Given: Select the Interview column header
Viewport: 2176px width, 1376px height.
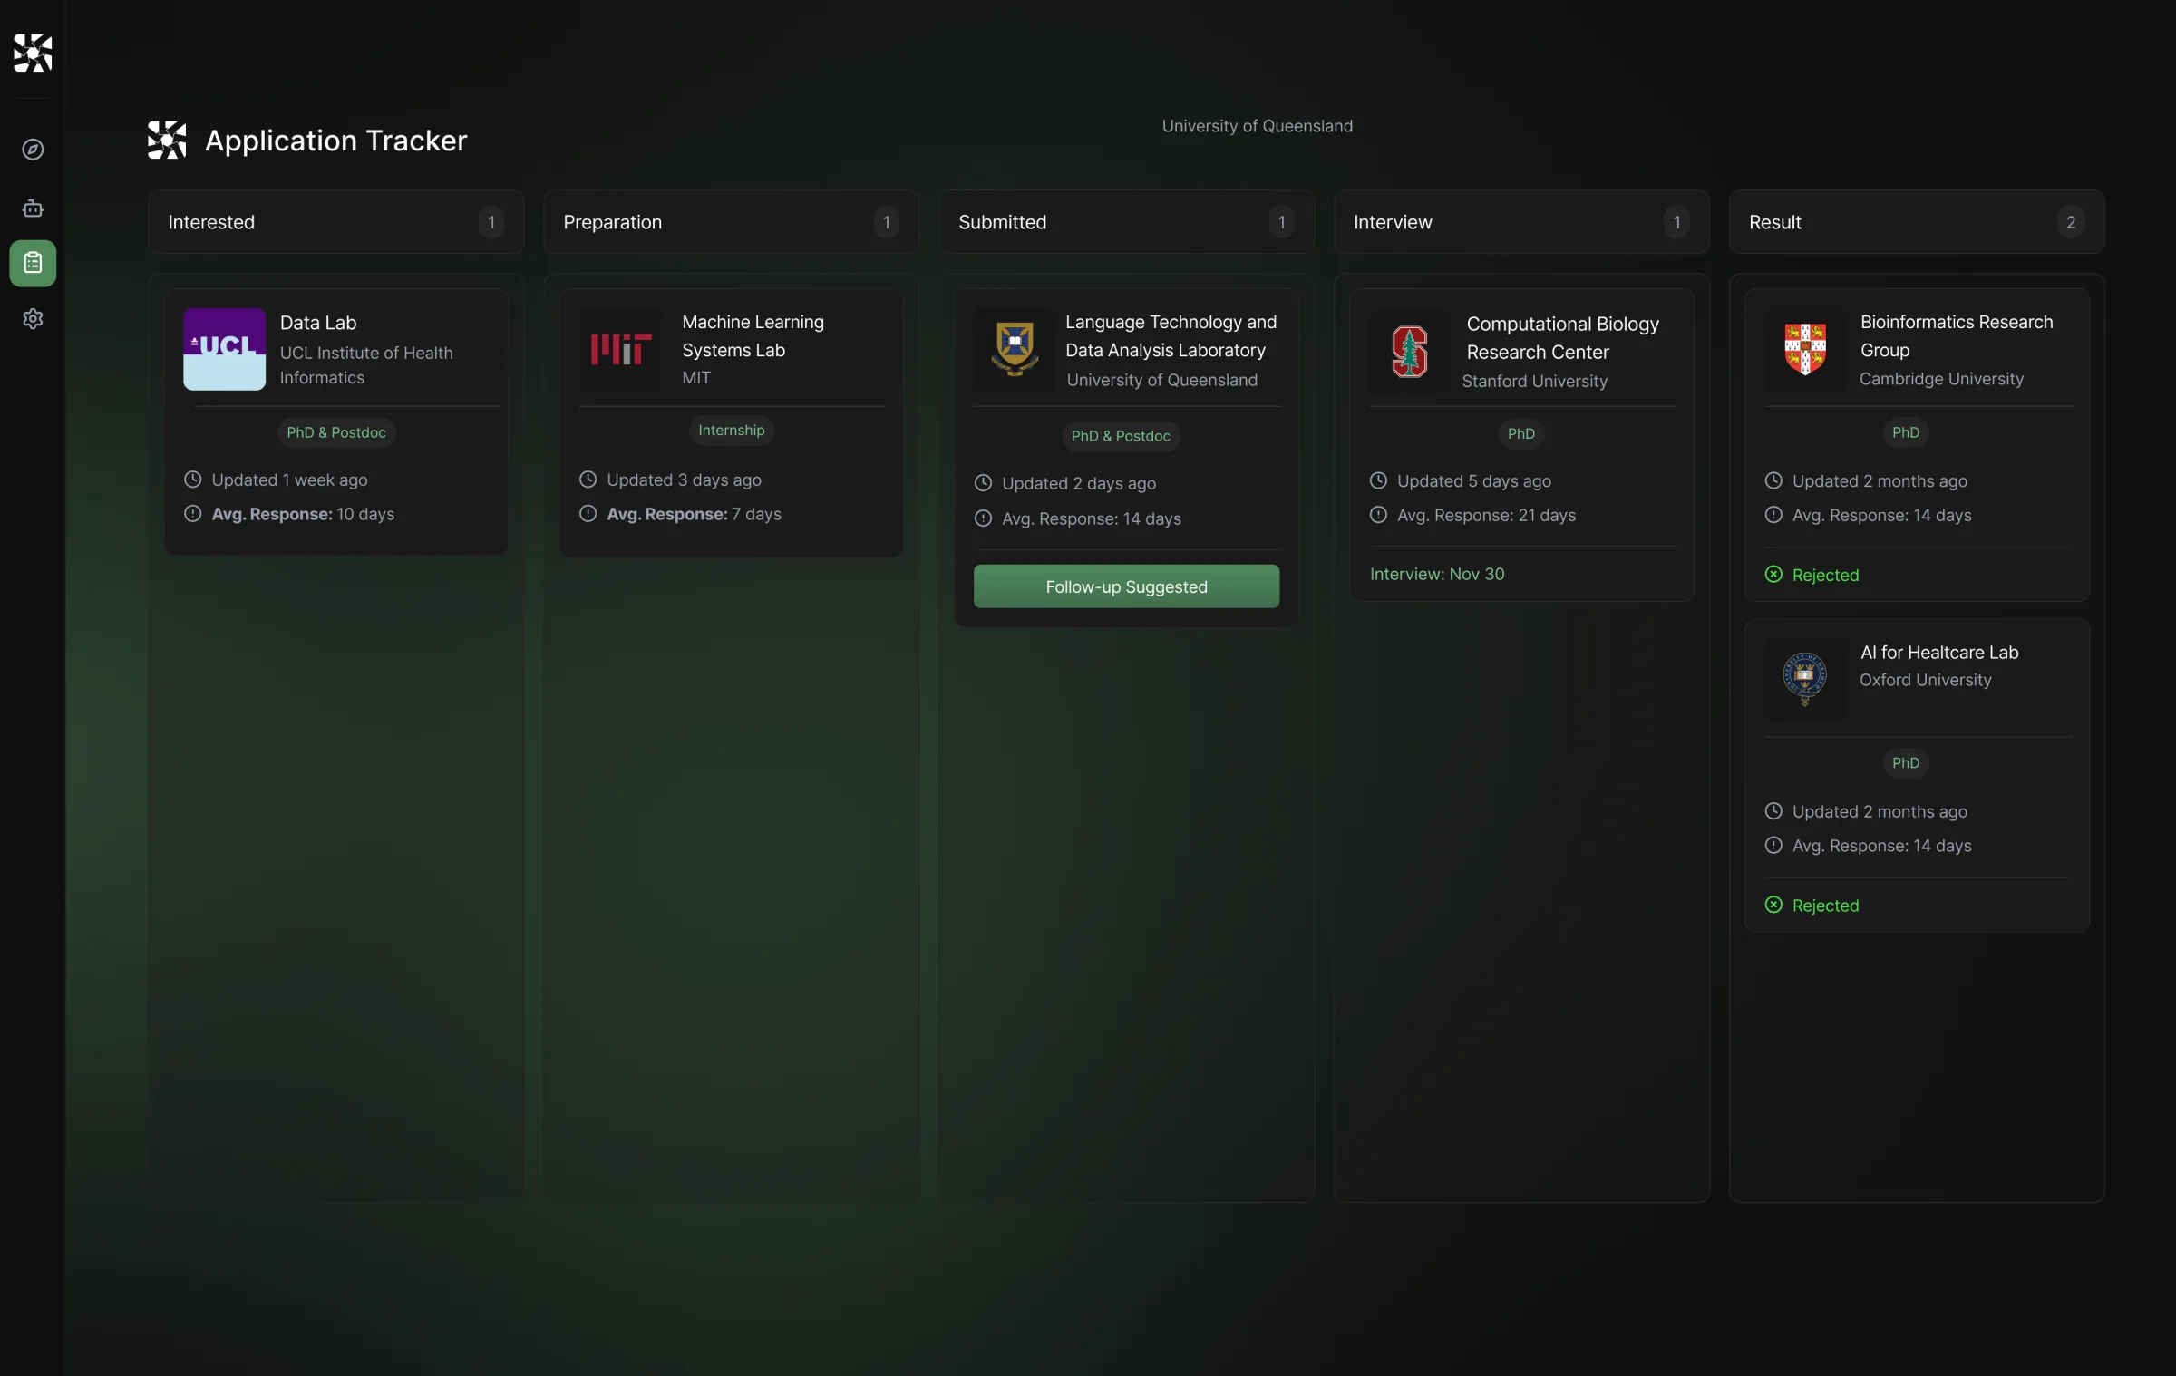Looking at the screenshot, I should coord(1521,222).
